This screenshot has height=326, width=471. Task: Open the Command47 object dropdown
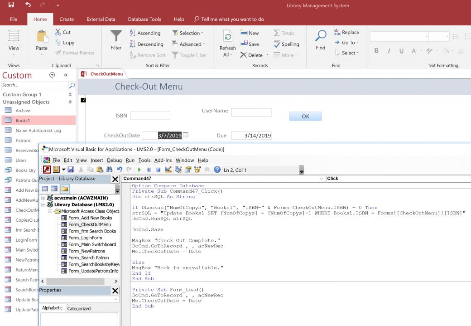click(x=321, y=178)
